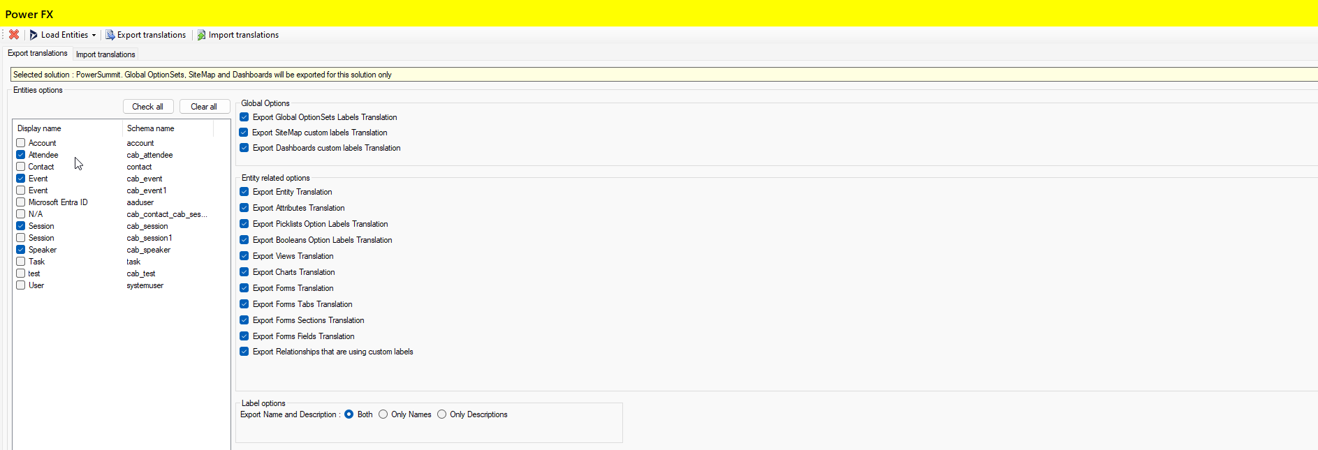Tick the Account entity checkbox
This screenshot has width=1318, height=450.
(x=21, y=143)
